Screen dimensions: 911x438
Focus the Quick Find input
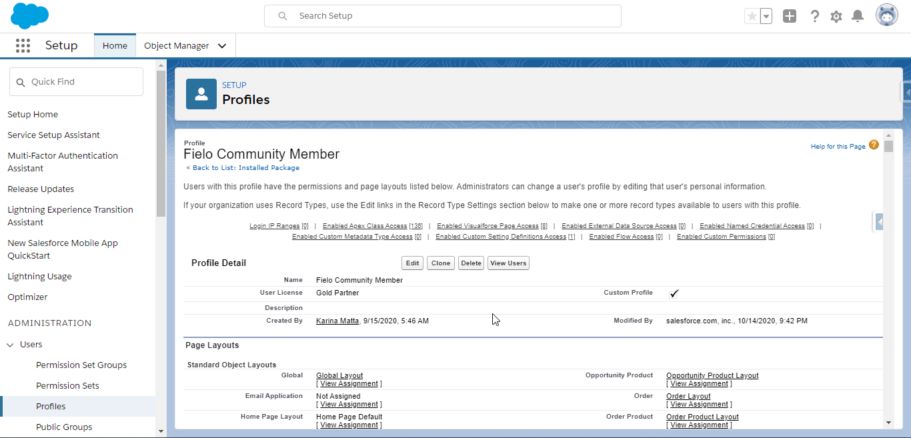76,81
